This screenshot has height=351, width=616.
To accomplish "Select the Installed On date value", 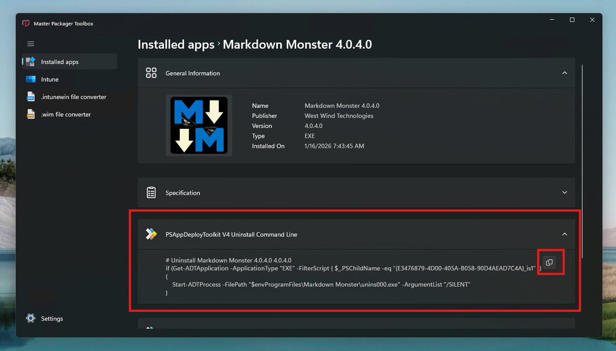I will click(x=334, y=146).
